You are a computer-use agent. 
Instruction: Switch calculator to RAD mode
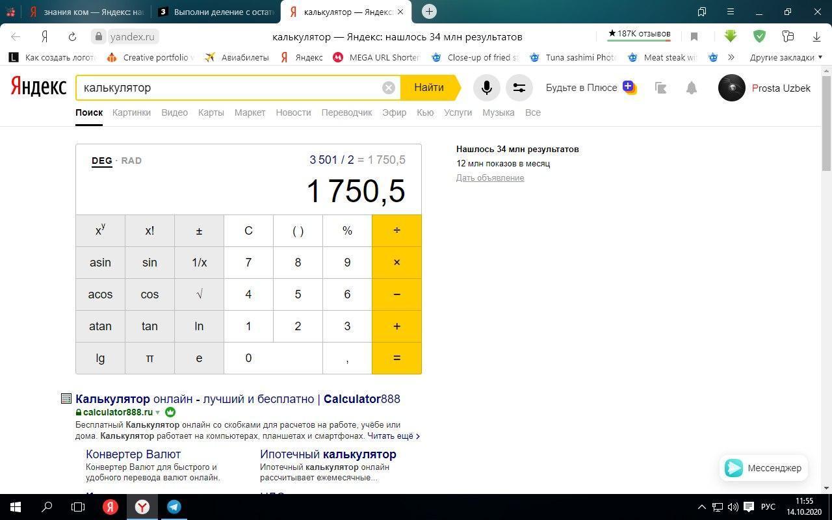[131, 161]
